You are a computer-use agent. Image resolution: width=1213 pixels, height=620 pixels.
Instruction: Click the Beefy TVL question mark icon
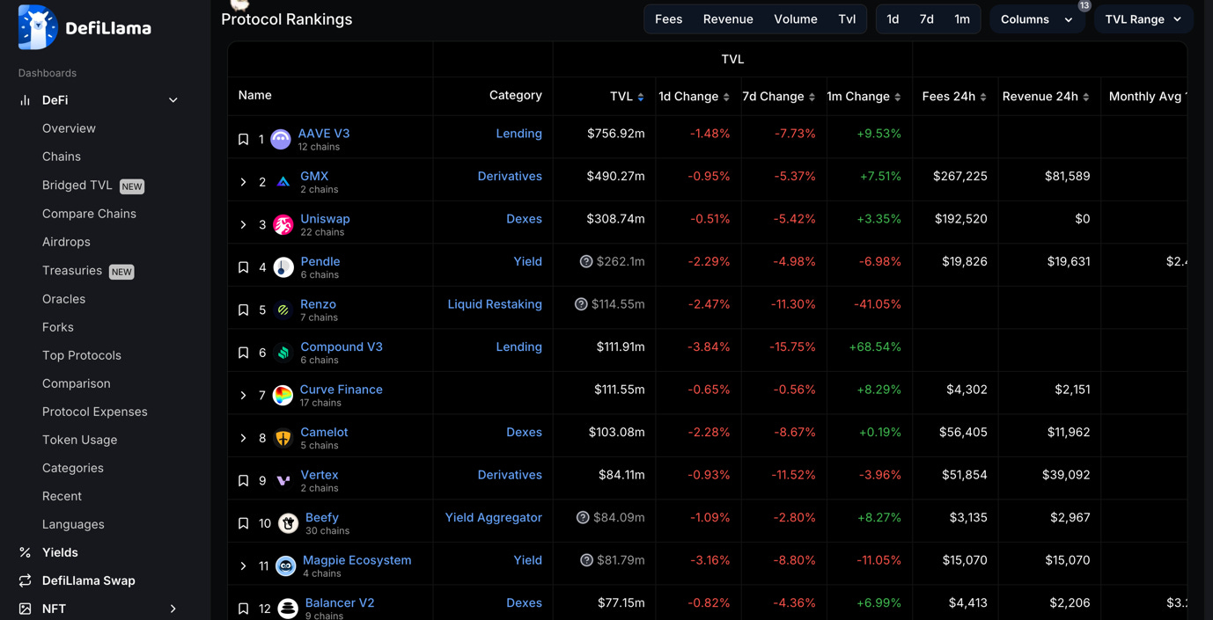[583, 517]
